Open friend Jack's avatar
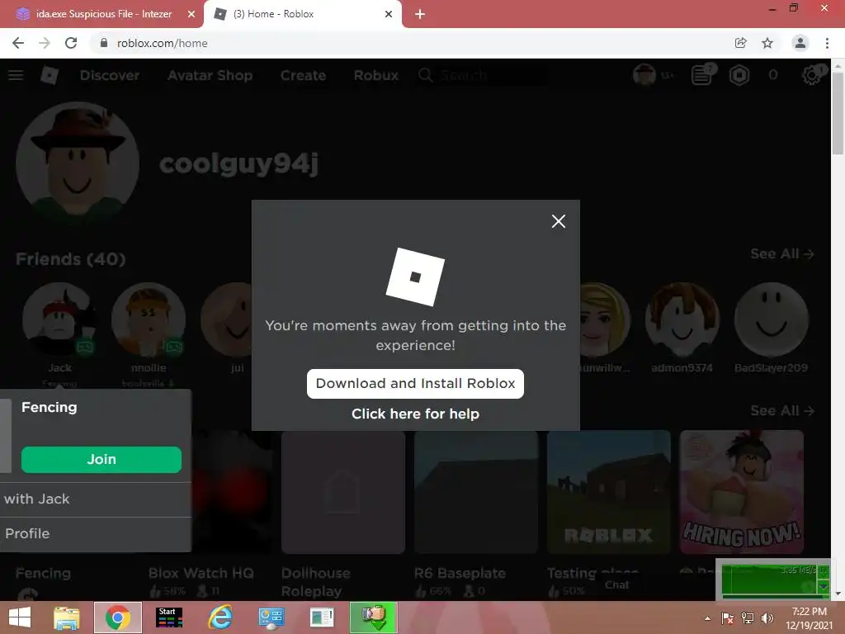 (59, 319)
